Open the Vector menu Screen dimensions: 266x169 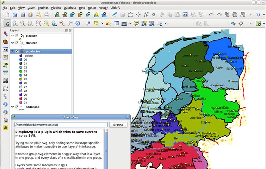coord(103,8)
